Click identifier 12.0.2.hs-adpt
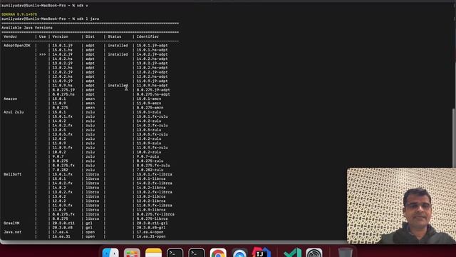 (x=152, y=76)
